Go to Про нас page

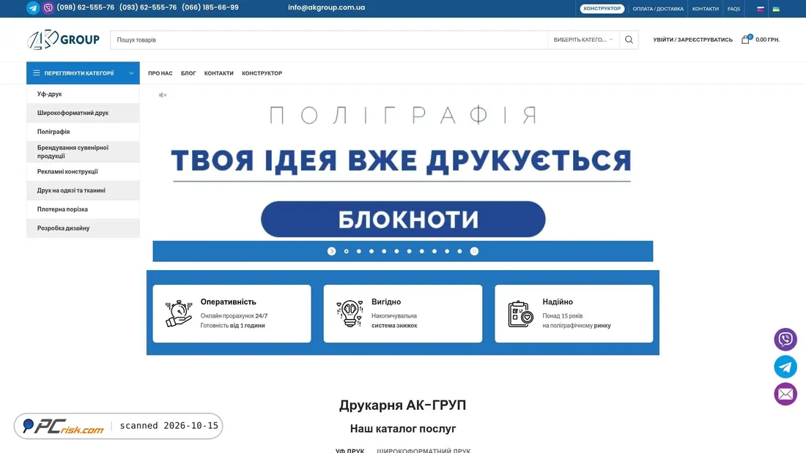click(x=160, y=73)
